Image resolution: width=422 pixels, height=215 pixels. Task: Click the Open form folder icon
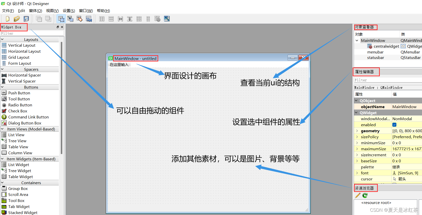17,19
